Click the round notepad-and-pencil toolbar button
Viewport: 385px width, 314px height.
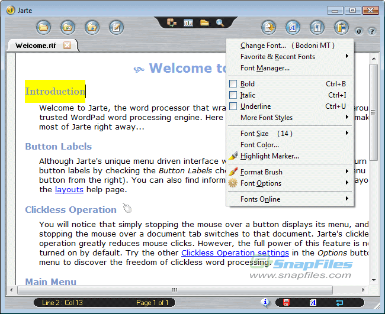pos(116,27)
